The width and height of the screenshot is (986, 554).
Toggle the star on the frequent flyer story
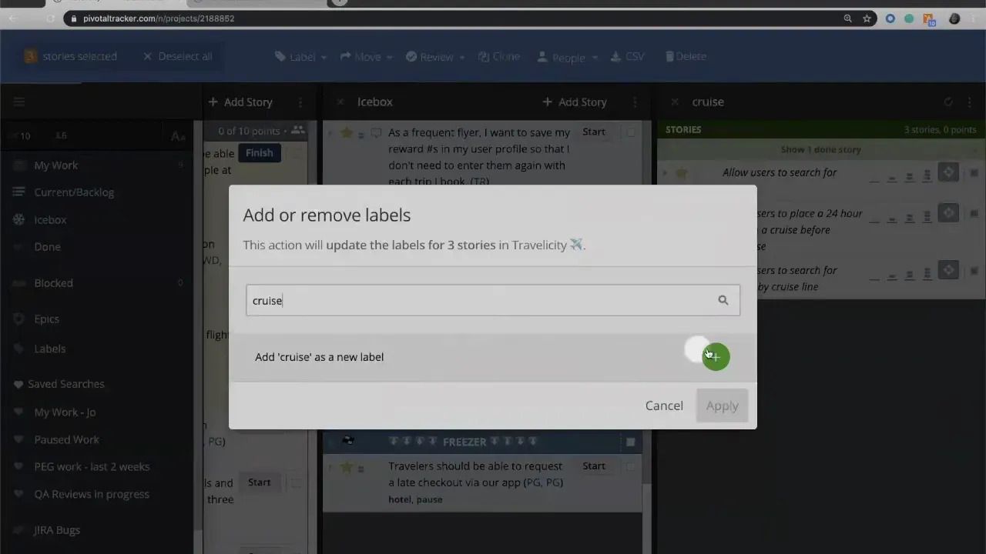(x=346, y=132)
